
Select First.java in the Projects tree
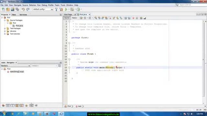click(19, 26)
